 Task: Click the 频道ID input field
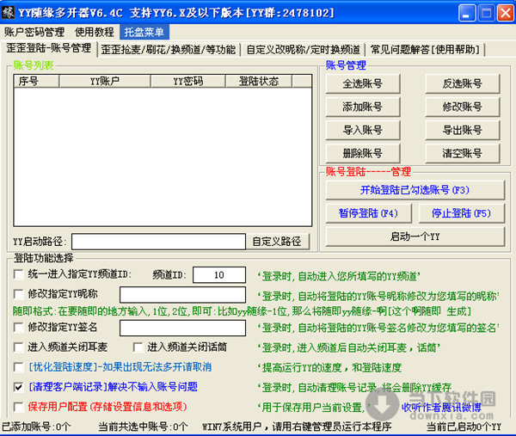[x=219, y=274]
